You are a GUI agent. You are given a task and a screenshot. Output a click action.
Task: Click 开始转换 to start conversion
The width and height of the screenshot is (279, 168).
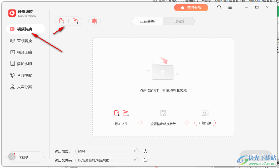click(x=205, y=123)
